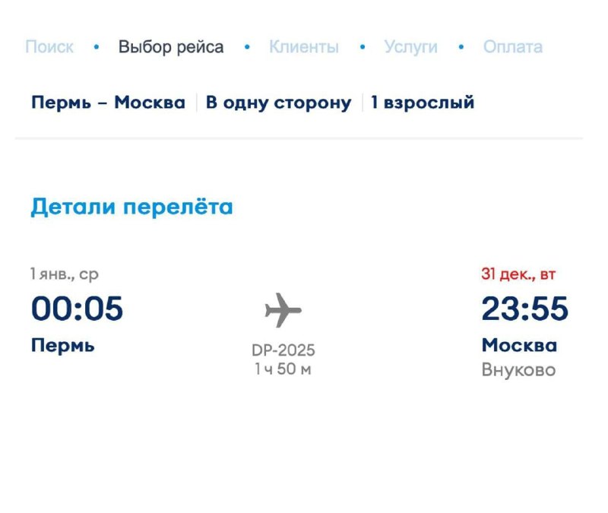Viewport: 608px width, 513px height.
Task: Open the Клиенты step
Action: click(x=304, y=47)
